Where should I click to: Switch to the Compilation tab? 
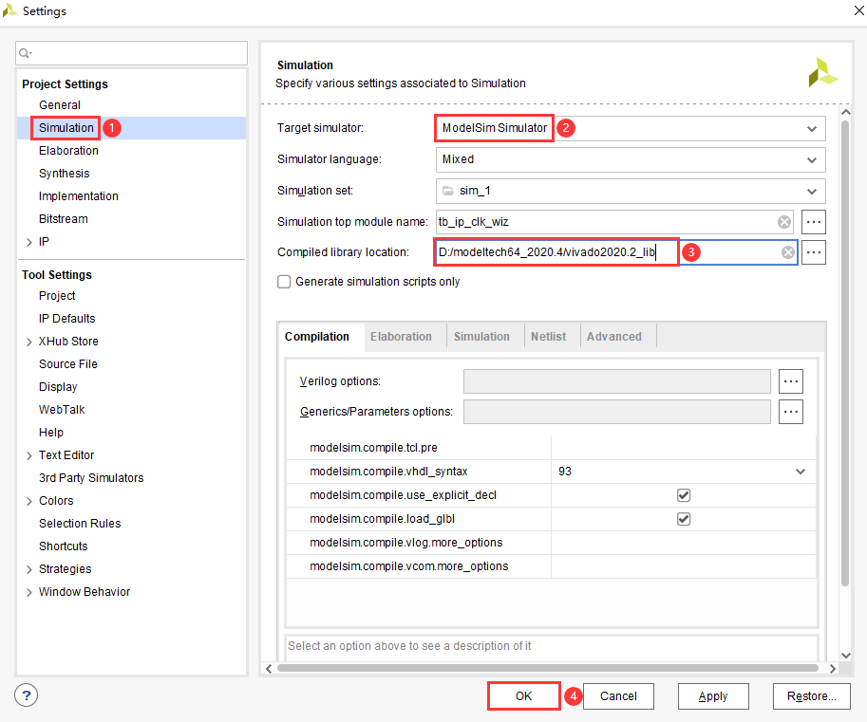317,337
